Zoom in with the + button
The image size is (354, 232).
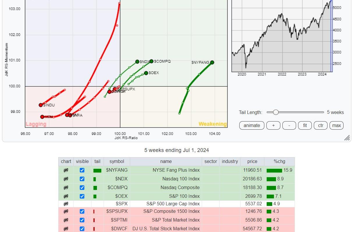coord(273,126)
